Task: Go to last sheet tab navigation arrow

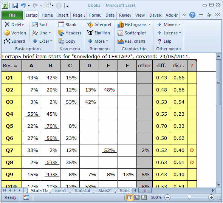Action: point(20,191)
